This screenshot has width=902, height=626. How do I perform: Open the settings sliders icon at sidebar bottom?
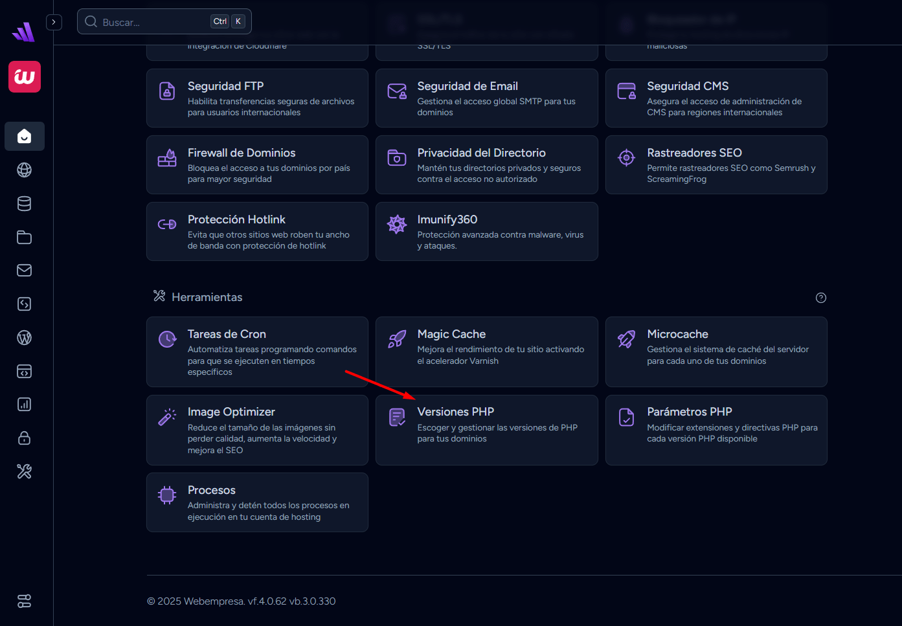[25, 601]
